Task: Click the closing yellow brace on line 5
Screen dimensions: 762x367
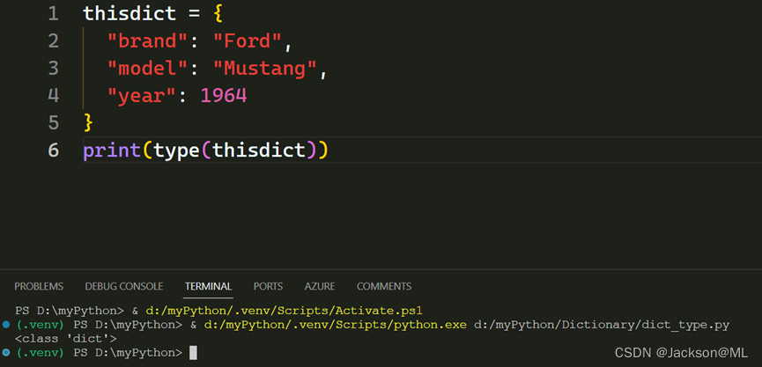Action: pyautogui.click(x=88, y=121)
